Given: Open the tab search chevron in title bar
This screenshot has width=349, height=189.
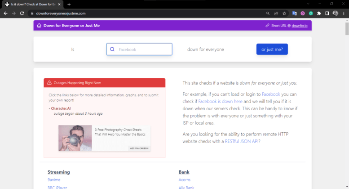Looking at the screenshot, I should [x=308, y=4].
